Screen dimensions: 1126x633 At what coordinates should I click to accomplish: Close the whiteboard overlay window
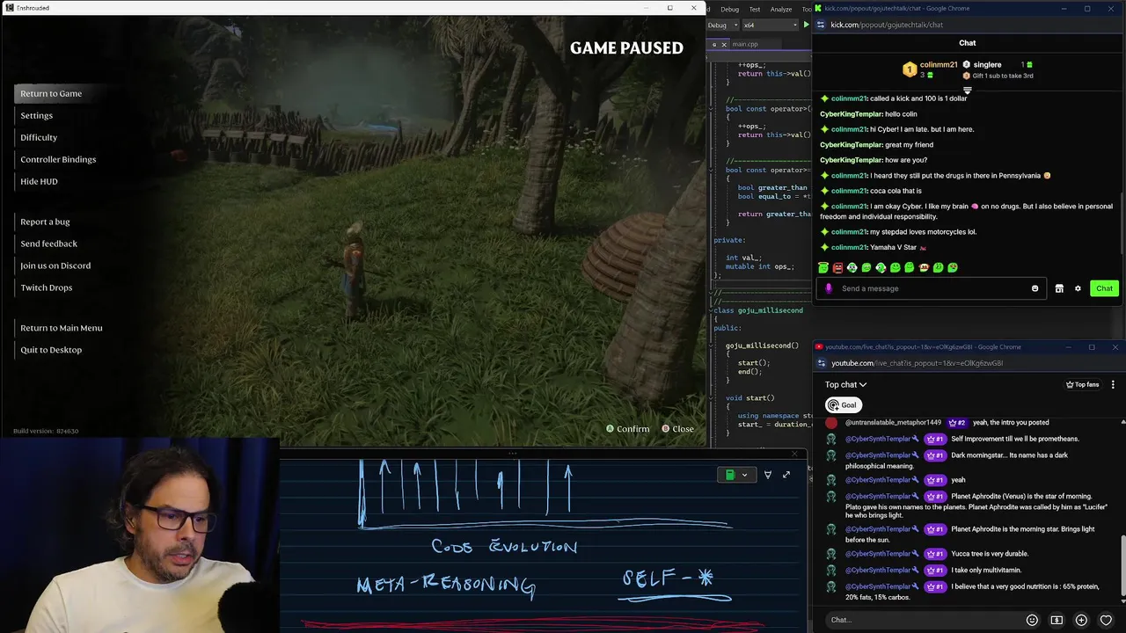[795, 455]
